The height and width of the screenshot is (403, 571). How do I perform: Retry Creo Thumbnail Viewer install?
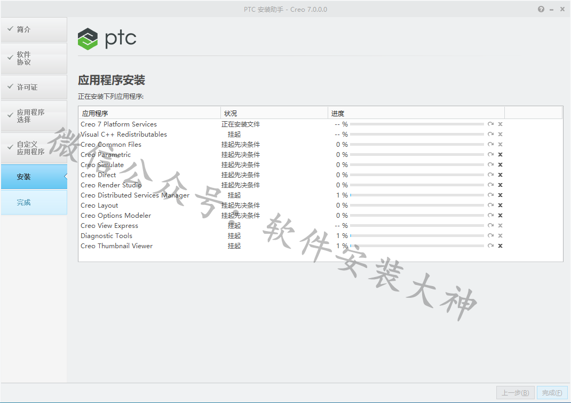[x=491, y=246]
